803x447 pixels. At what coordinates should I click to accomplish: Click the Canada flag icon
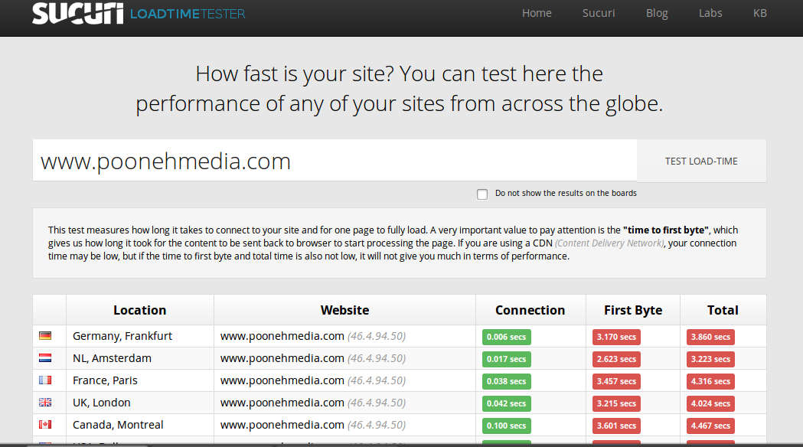(45, 425)
